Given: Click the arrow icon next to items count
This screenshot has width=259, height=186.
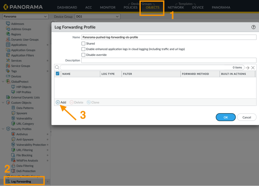Looking at the screenshot, I should click(247, 68).
